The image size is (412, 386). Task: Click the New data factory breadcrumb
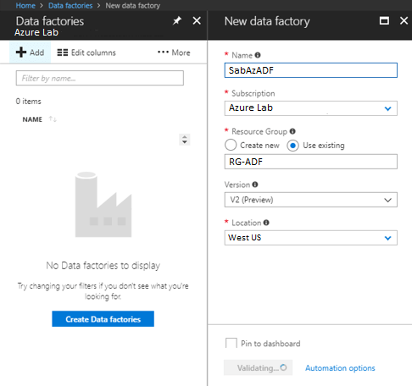(x=133, y=6)
